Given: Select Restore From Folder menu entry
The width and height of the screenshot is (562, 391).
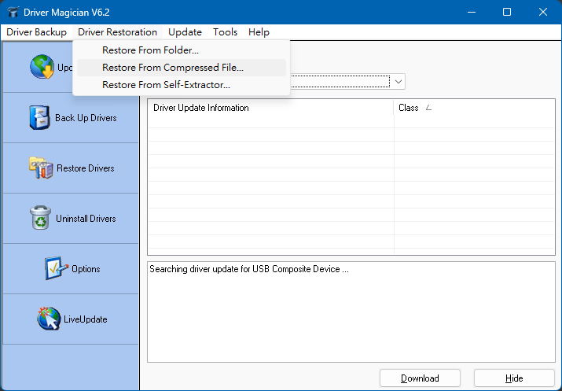Looking at the screenshot, I should coord(150,50).
